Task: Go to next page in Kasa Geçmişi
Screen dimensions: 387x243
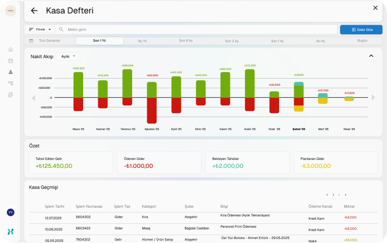Action: pyautogui.click(x=346, y=195)
